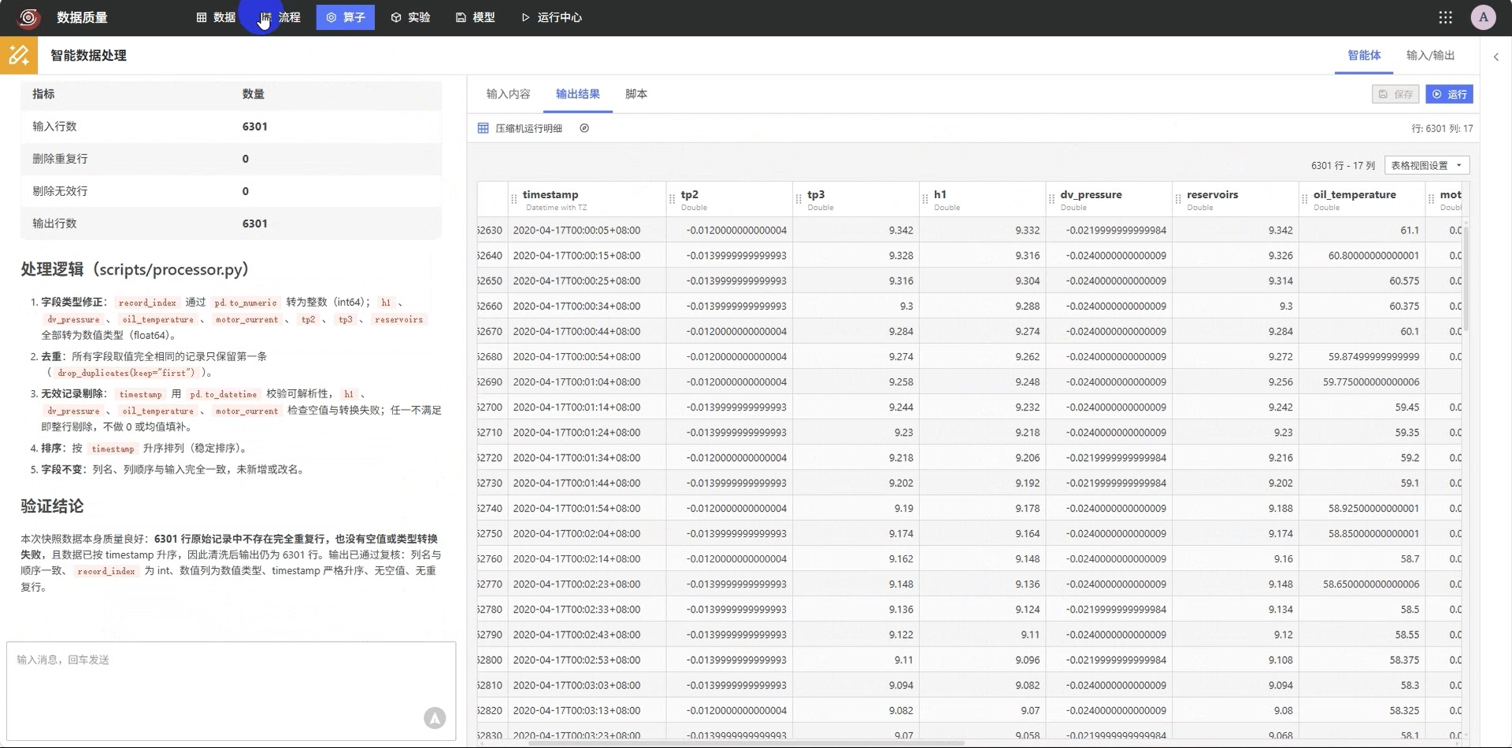
Task: Select the 输出结果 tab
Action: 577,94
